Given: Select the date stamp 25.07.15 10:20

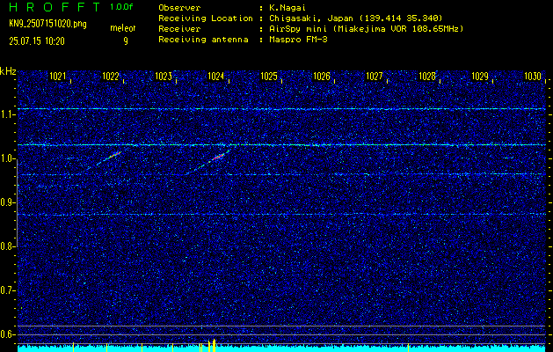Looking at the screenshot, I should 37,41.
